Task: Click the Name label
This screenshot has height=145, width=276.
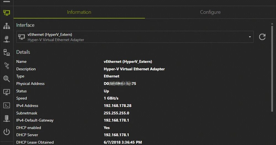Action: click(x=22, y=61)
